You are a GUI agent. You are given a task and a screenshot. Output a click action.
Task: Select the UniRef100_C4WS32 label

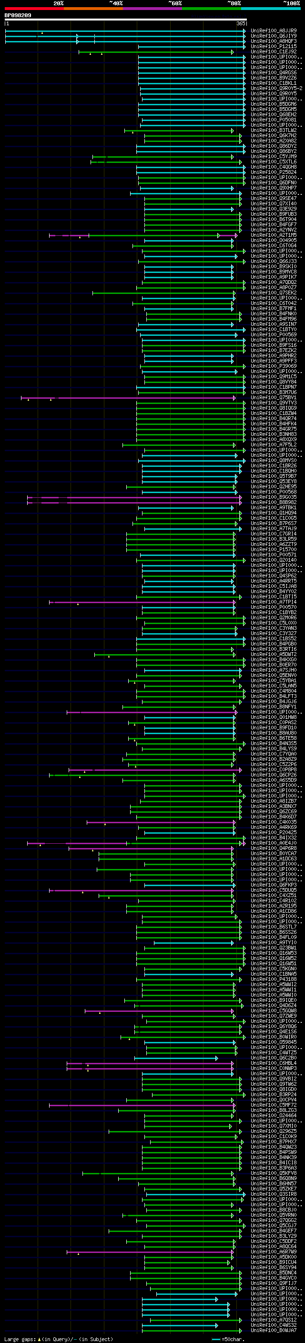coord(274,1325)
